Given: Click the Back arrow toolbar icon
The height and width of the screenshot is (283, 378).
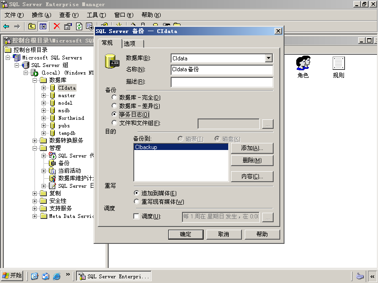Looking at the screenshot, I should tap(6, 26).
